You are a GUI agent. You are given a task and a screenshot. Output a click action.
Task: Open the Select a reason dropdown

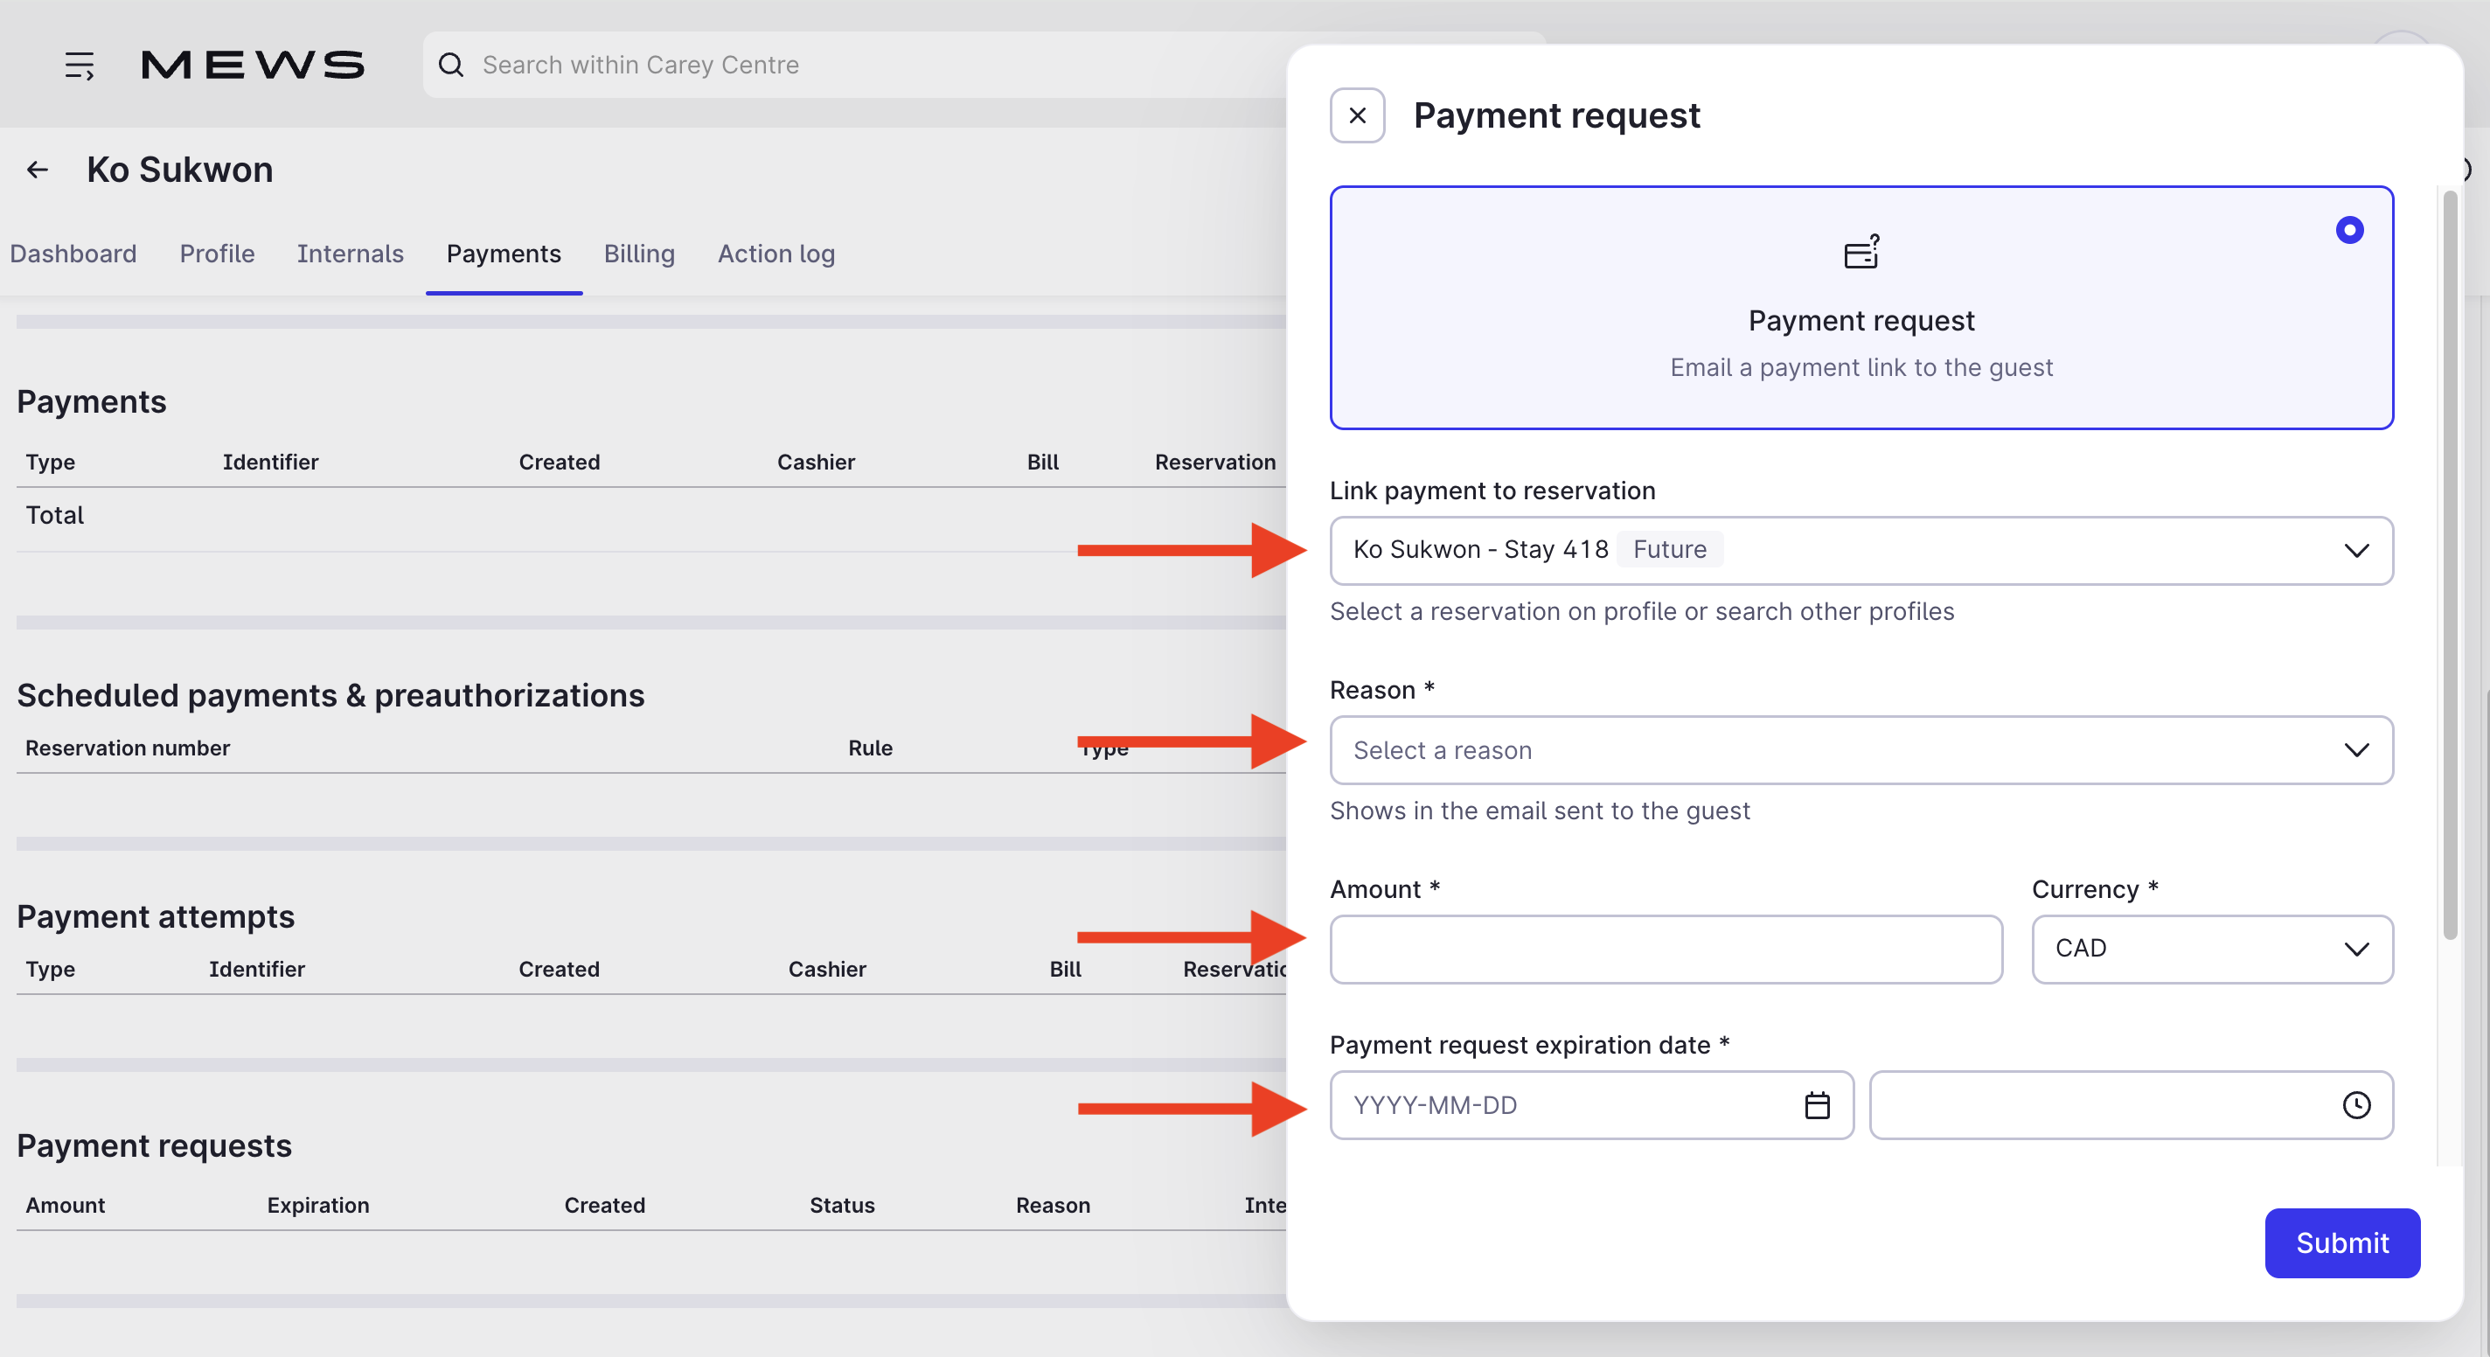[1861, 750]
